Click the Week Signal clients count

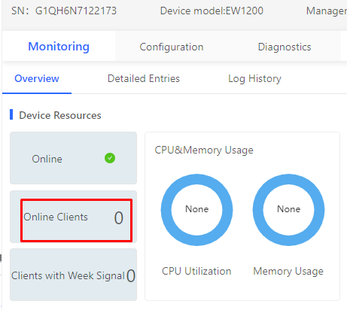click(x=131, y=276)
